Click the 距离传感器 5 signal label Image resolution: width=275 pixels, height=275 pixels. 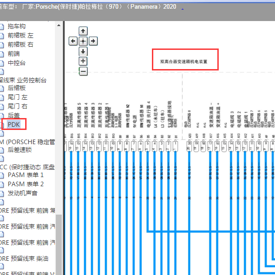[79, 115]
